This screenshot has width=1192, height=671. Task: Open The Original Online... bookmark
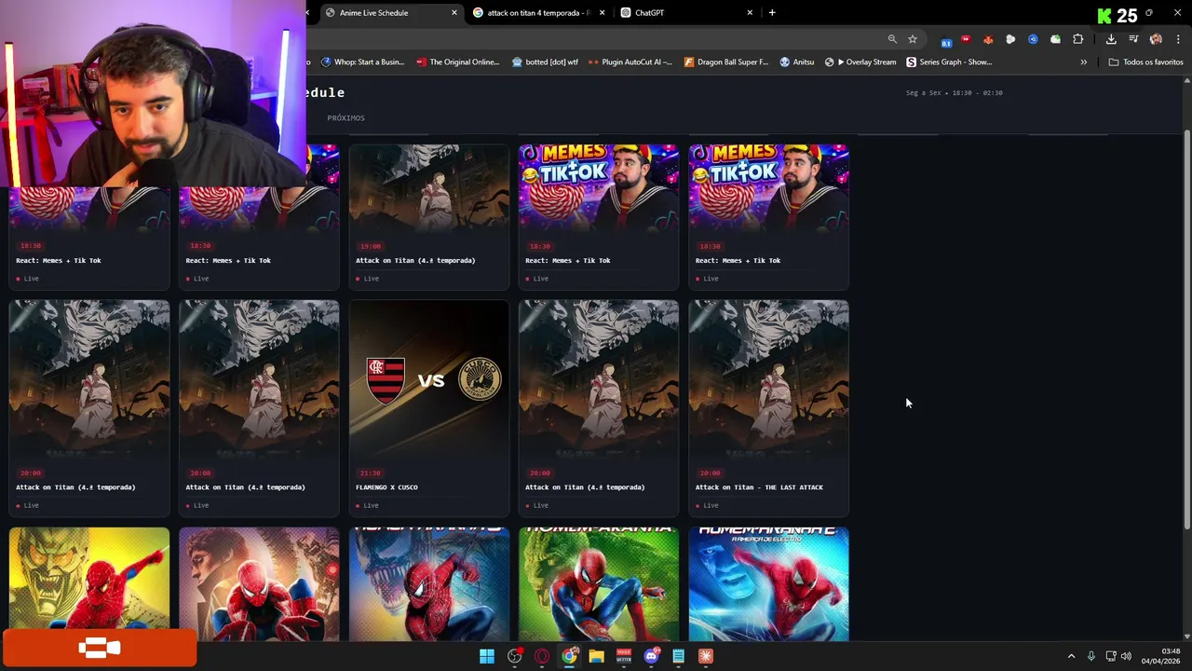[x=457, y=62]
